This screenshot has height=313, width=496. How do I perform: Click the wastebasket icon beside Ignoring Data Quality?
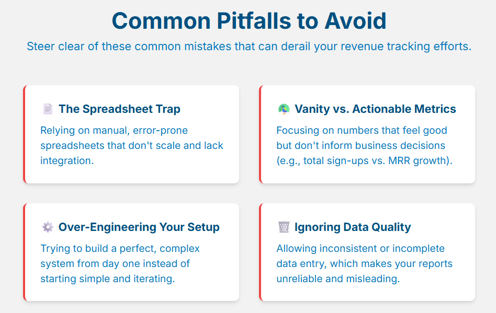coord(284,227)
